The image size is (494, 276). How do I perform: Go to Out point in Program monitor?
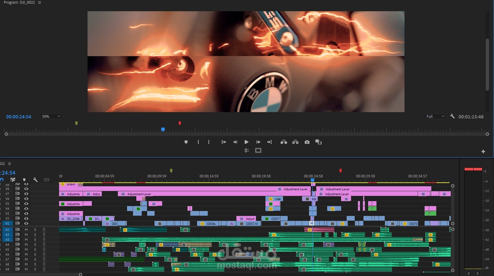(269, 142)
